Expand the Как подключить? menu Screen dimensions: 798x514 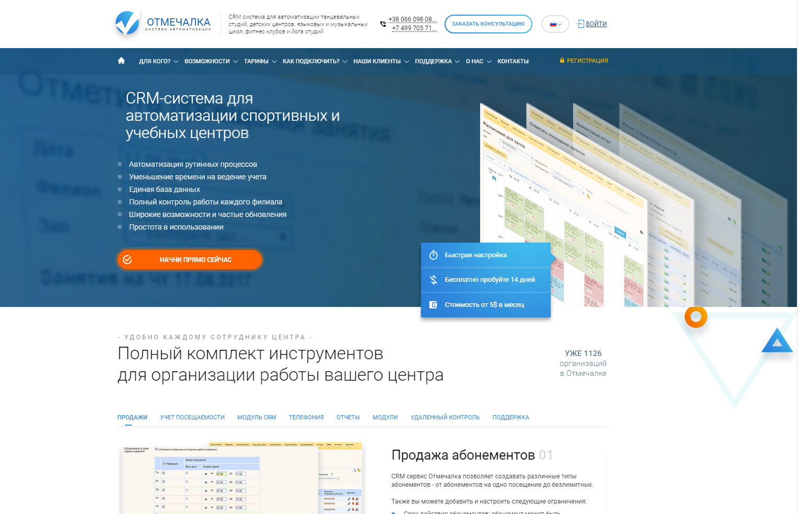pos(315,61)
